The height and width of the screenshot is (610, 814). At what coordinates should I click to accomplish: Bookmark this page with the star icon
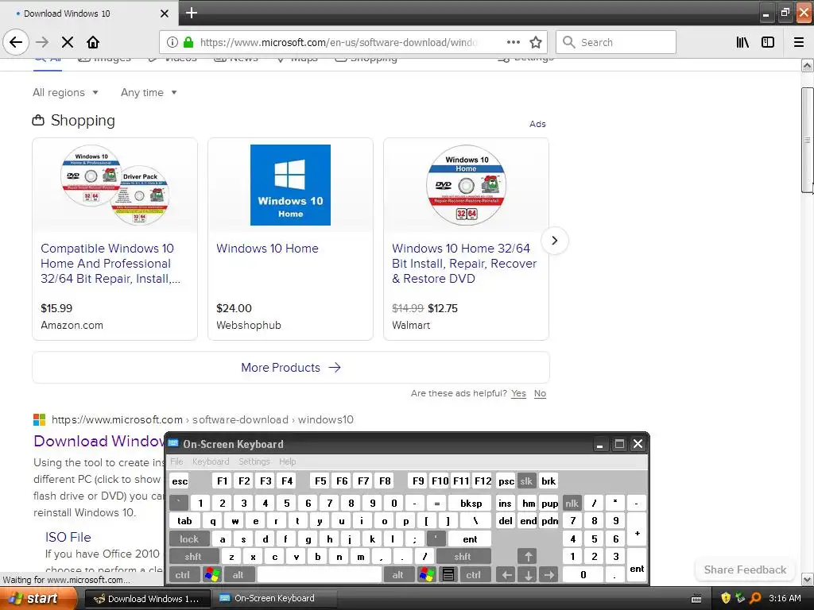536,42
